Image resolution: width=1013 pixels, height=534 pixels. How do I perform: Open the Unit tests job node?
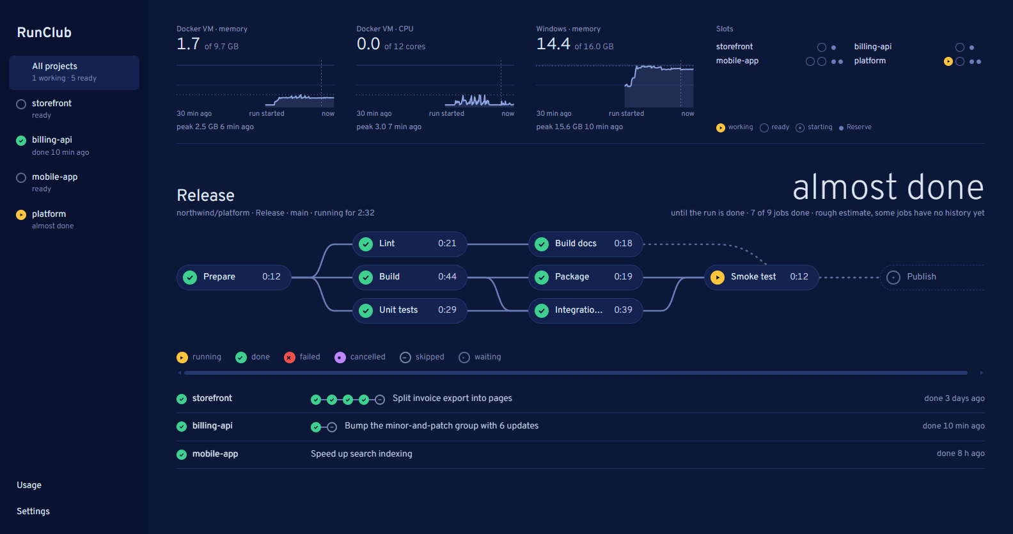click(x=410, y=310)
